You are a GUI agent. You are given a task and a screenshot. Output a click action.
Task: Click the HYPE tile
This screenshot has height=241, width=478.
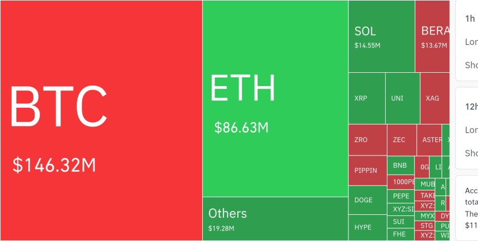coord(367,227)
